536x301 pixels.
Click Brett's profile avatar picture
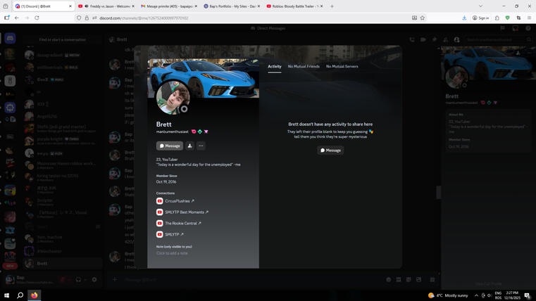pyautogui.click(x=173, y=98)
